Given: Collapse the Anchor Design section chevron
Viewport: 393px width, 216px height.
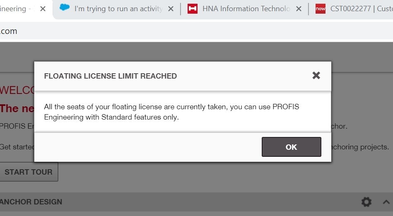Looking at the screenshot, I should coord(386,202).
